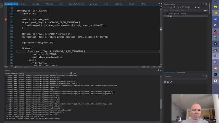Viewport: 219px width, 123px height.
Task: Click the Switch Views icon in Solution Explorer toolbar
Action: click(174, 8)
